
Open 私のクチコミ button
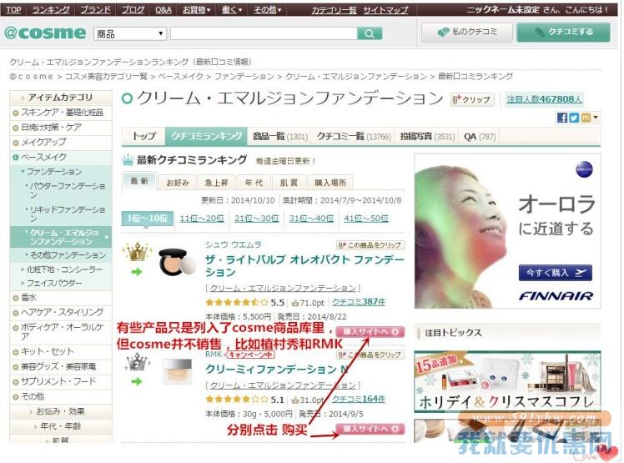(x=467, y=32)
